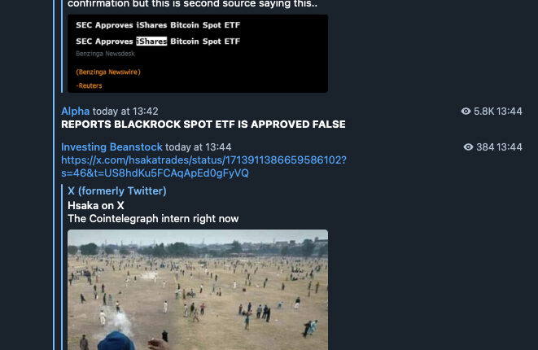
Task: Click the today at 13:42 timestamp
Action: point(125,112)
